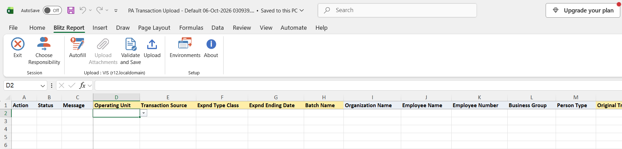Toggle AutoSave switch

coord(52,10)
